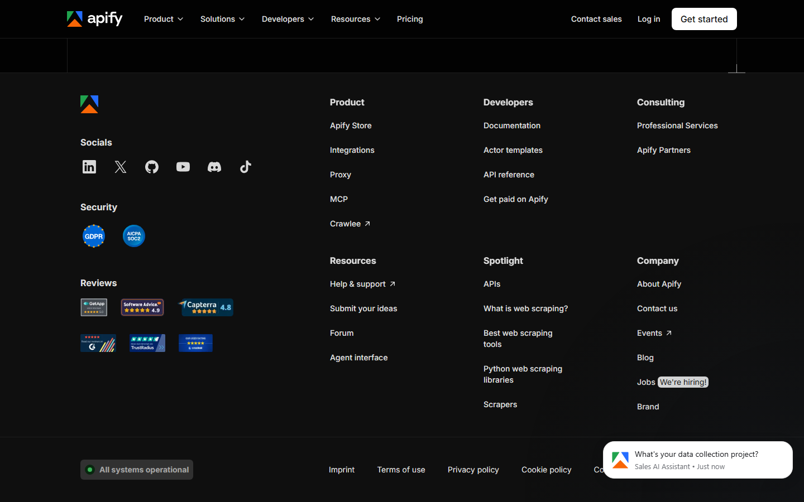Image resolution: width=804 pixels, height=502 pixels.
Task: Click the Sales AI Assistant avatar icon
Action: [x=620, y=460]
